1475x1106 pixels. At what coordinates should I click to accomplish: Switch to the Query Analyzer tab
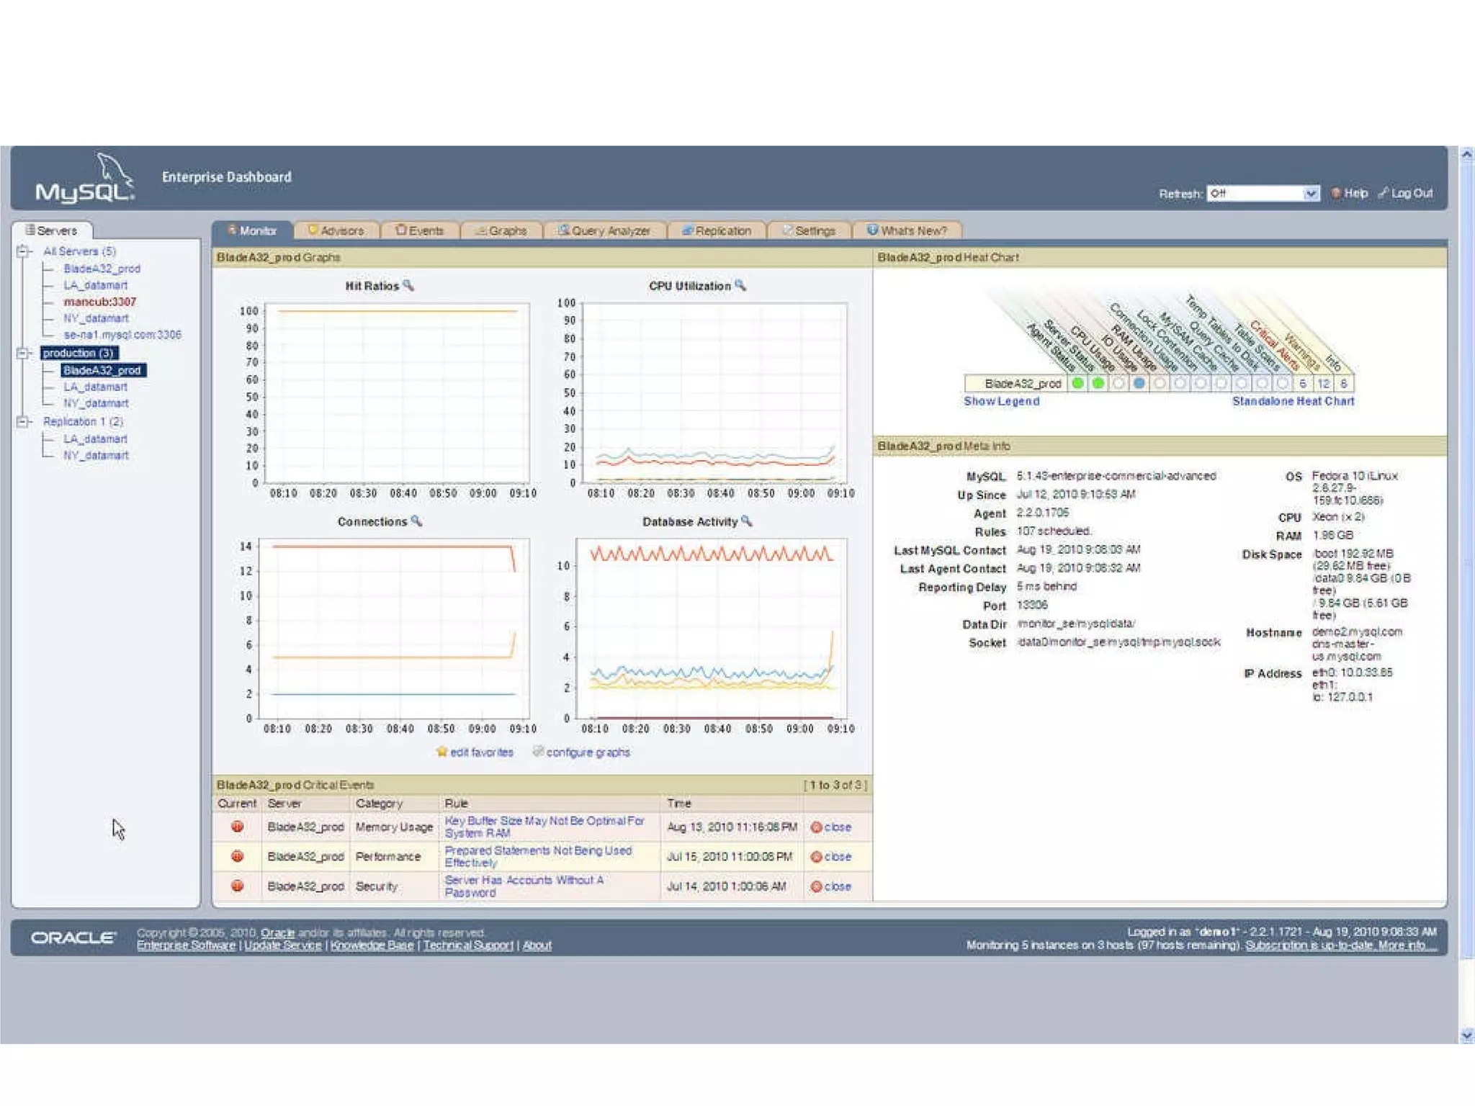pyautogui.click(x=603, y=230)
